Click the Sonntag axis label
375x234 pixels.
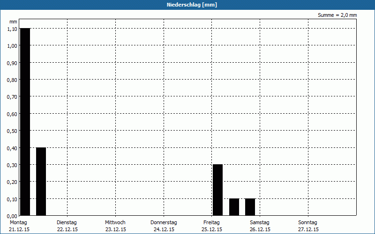(x=307, y=222)
